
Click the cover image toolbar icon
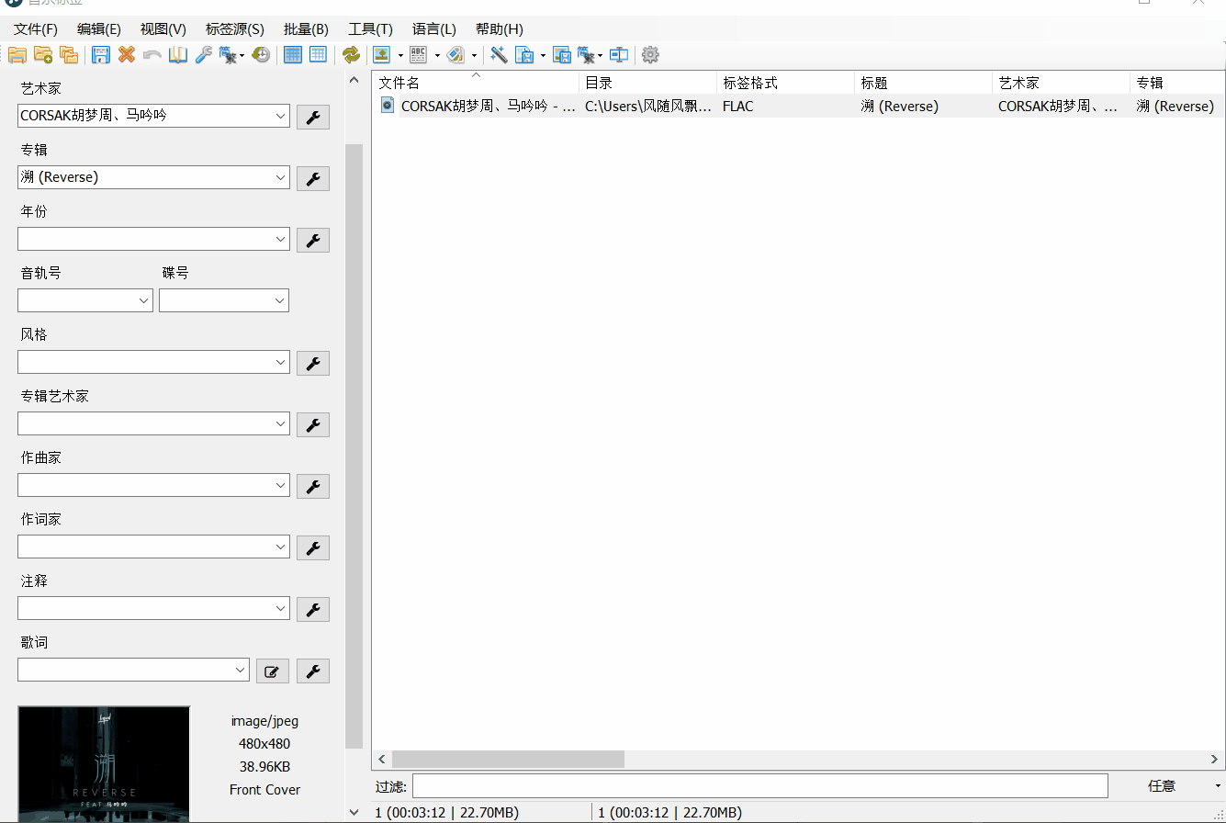click(382, 55)
